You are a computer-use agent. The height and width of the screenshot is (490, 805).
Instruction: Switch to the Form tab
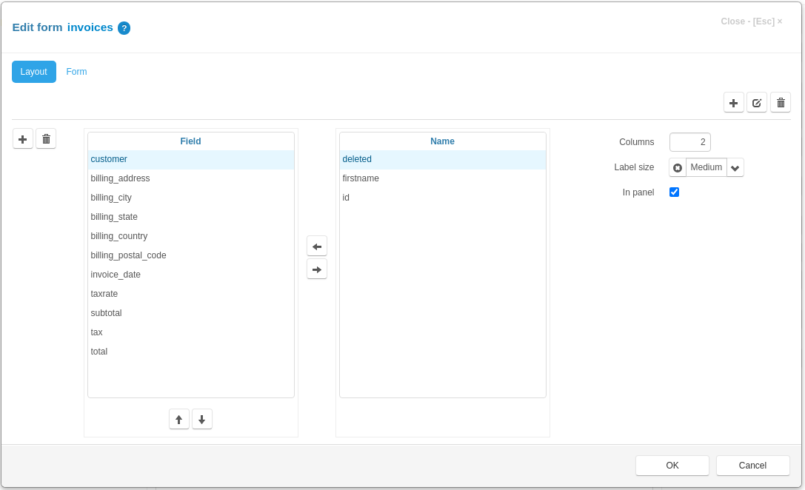pos(76,72)
